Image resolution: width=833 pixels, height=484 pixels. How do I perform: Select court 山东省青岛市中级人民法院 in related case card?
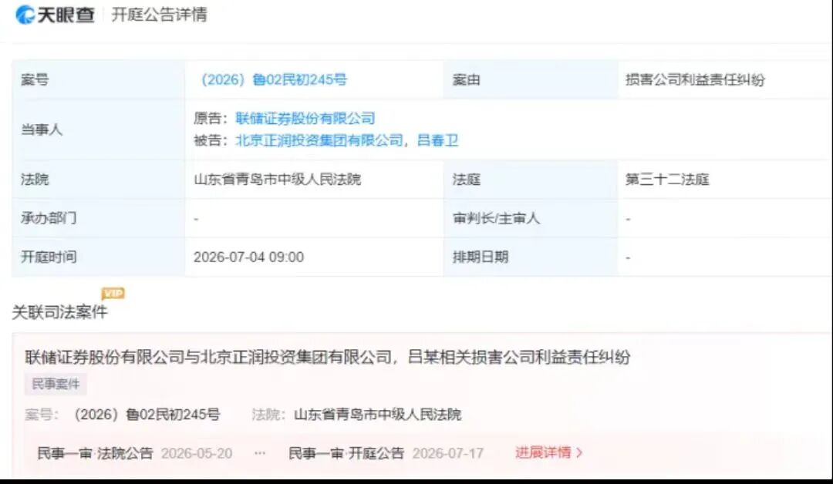378,415
